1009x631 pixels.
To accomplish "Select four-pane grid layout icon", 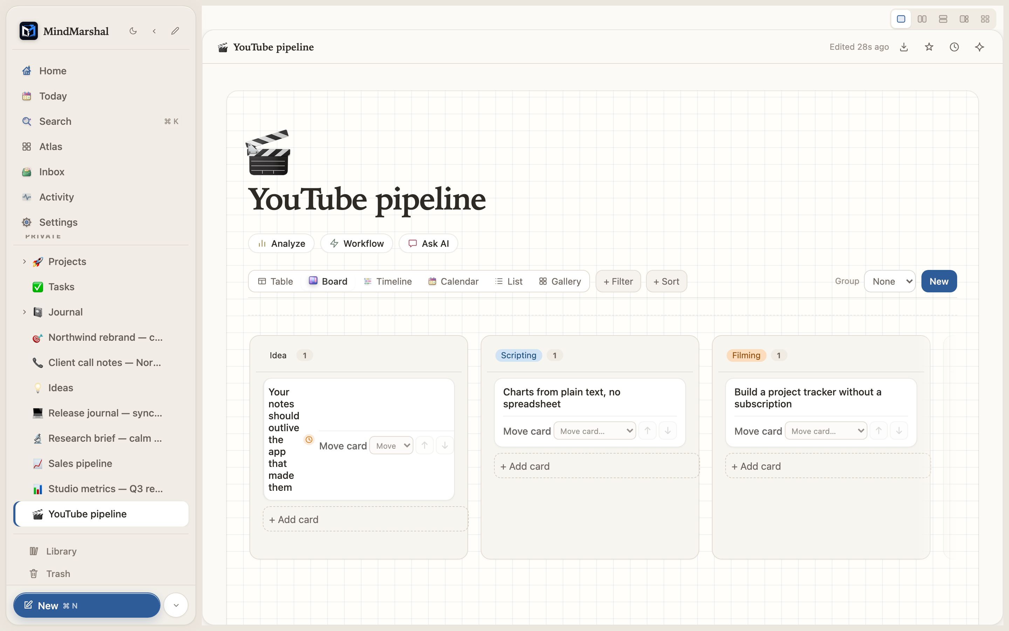I will 985,19.
